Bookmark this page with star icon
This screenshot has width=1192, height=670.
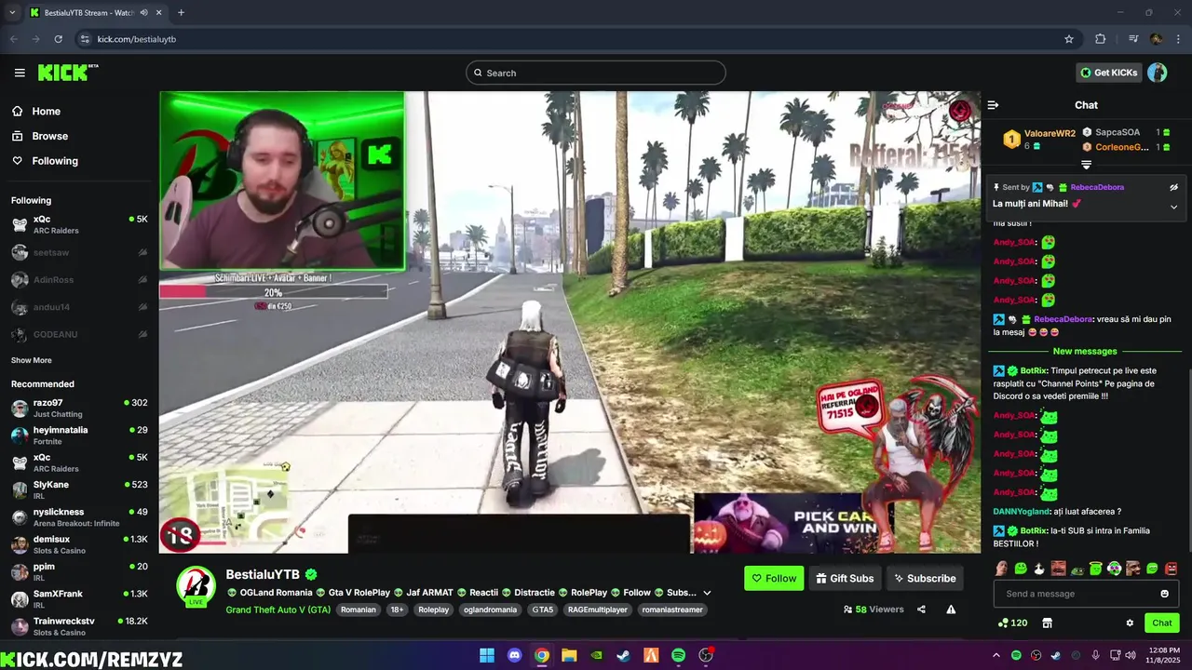(x=1069, y=39)
